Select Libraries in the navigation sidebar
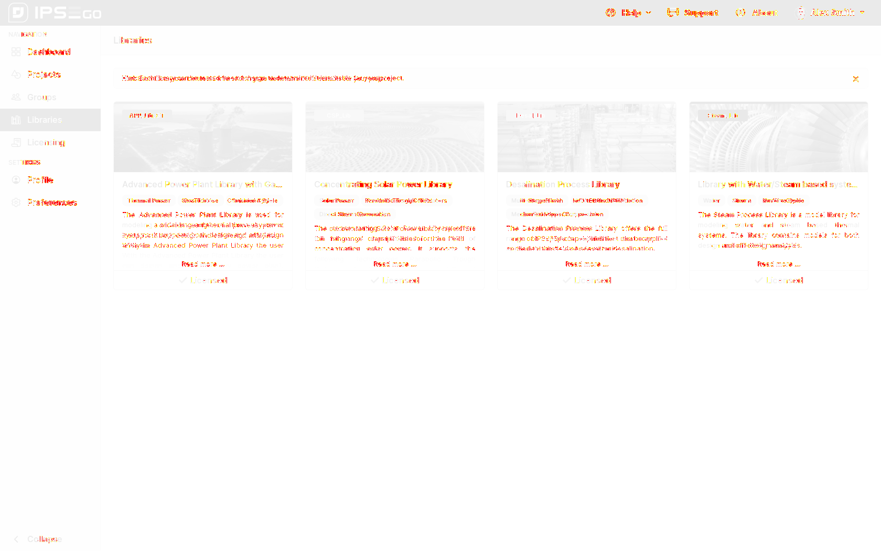The image size is (881, 551). click(x=45, y=120)
